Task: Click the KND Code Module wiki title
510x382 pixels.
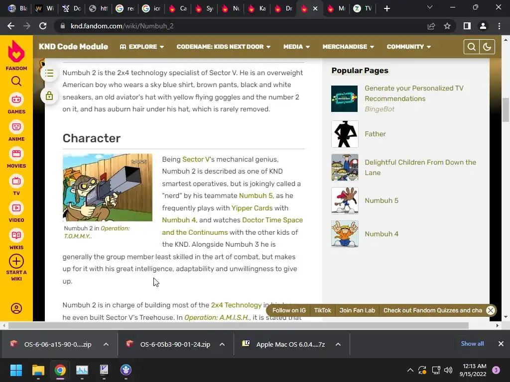Action: (73, 46)
